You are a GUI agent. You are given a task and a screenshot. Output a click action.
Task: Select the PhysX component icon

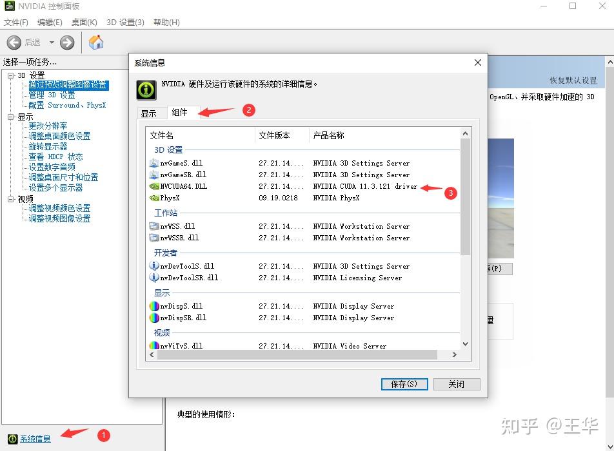(155, 198)
